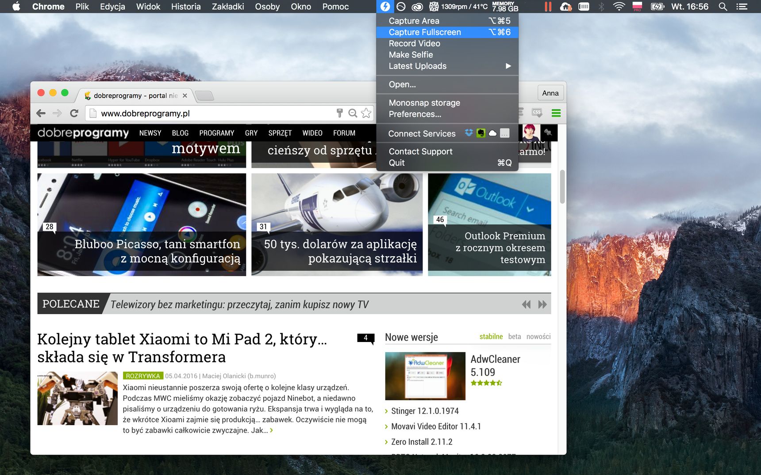Screen dimensions: 761x475
Task: Close the dobreprogramy tab
Action: point(184,95)
